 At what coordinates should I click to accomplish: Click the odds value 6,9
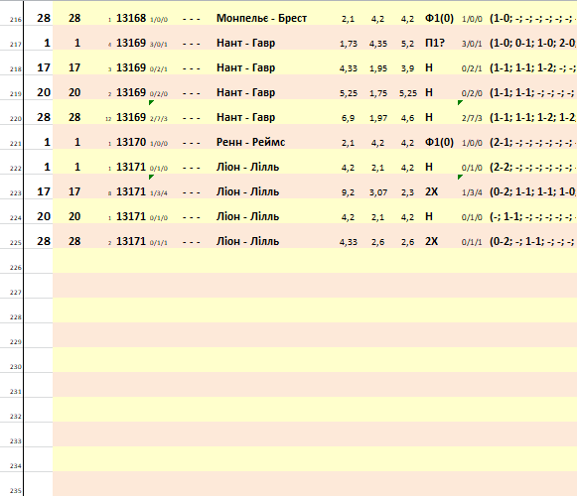pos(349,118)
